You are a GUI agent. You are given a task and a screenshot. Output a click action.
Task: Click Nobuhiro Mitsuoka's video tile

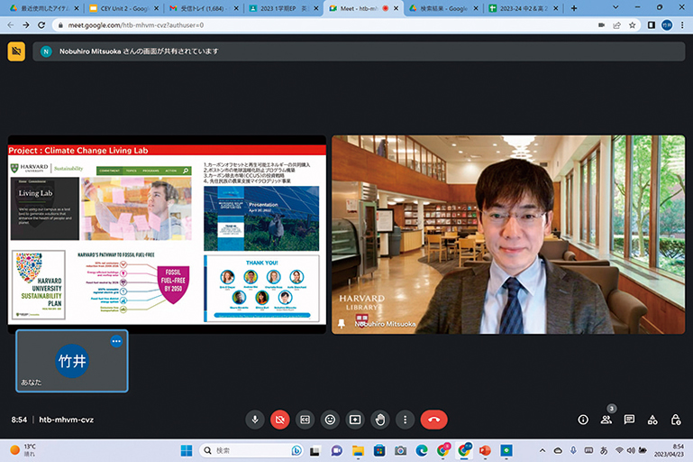(x=508, y=235)
